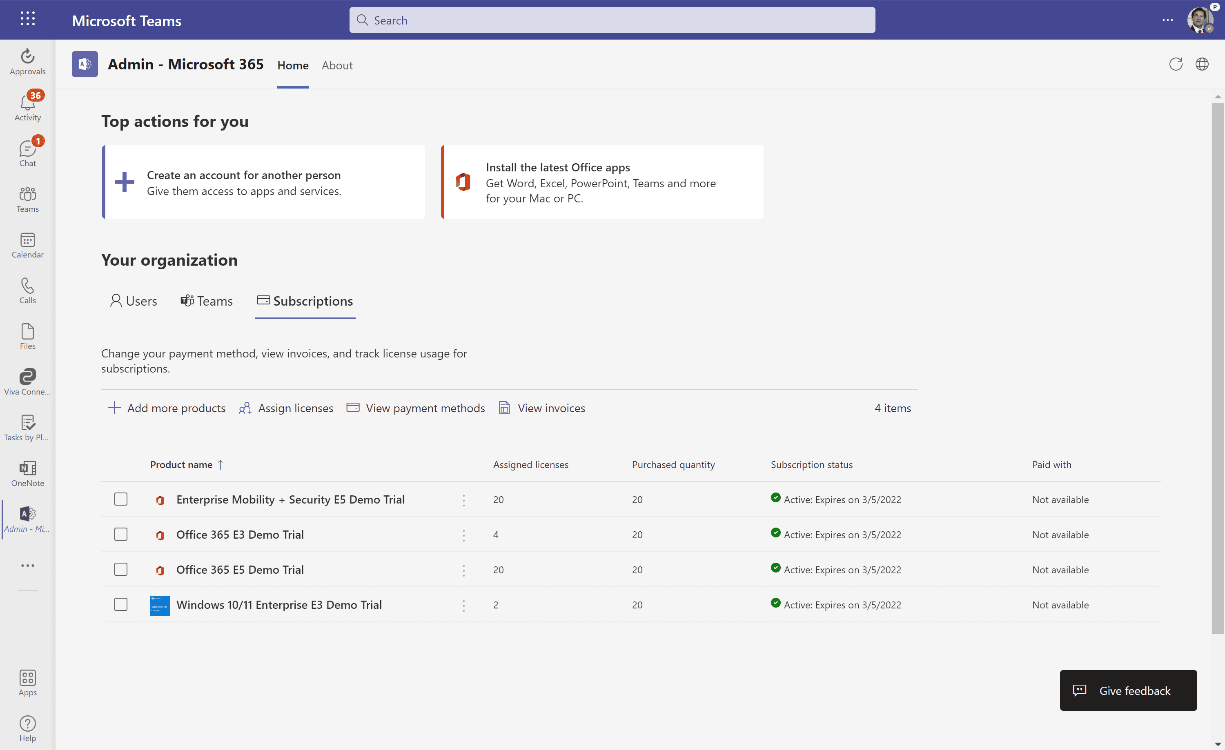The image size is (1225, 750).
Task: Open Office 365 E3 Demo Trial subscription
Action: coord(240,535)
